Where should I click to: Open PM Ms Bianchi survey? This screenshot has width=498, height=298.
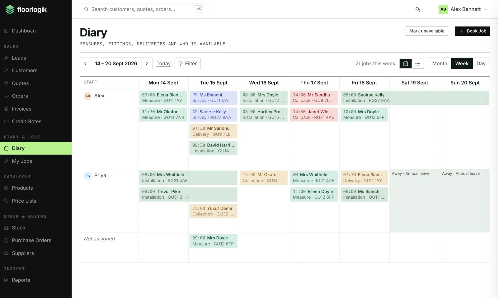[214, 98]
